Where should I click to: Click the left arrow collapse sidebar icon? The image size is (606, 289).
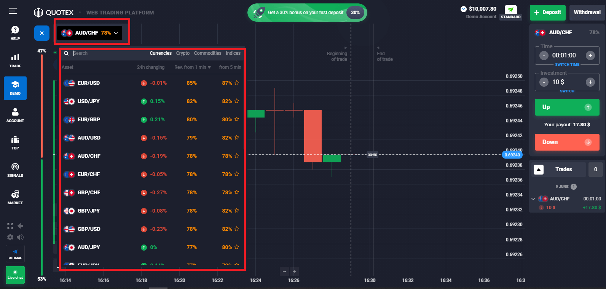point(21,226)
